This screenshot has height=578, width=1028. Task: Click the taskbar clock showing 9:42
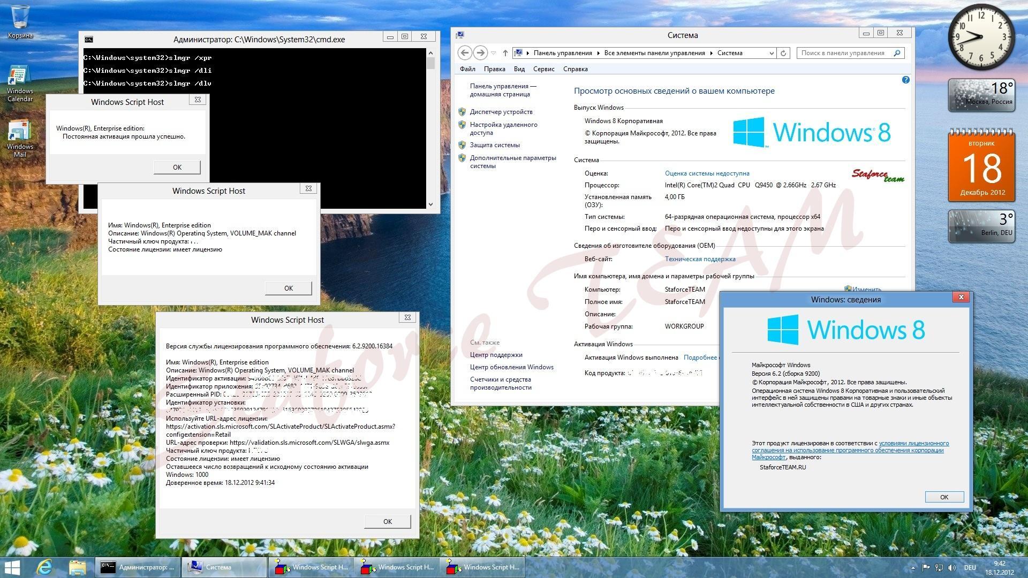click(x=999, y=568)
